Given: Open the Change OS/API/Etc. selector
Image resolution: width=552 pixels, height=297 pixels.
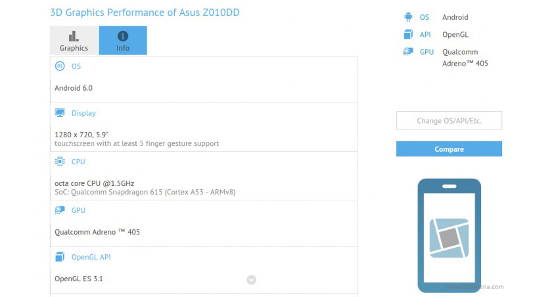Looking at the screenshot, I should click(449, 120).
